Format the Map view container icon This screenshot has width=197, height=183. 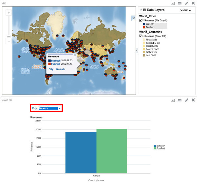pos(173,3)
